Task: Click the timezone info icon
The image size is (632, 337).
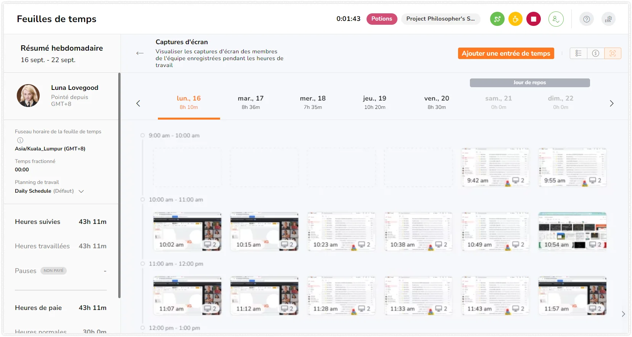Action: point(20,140)
